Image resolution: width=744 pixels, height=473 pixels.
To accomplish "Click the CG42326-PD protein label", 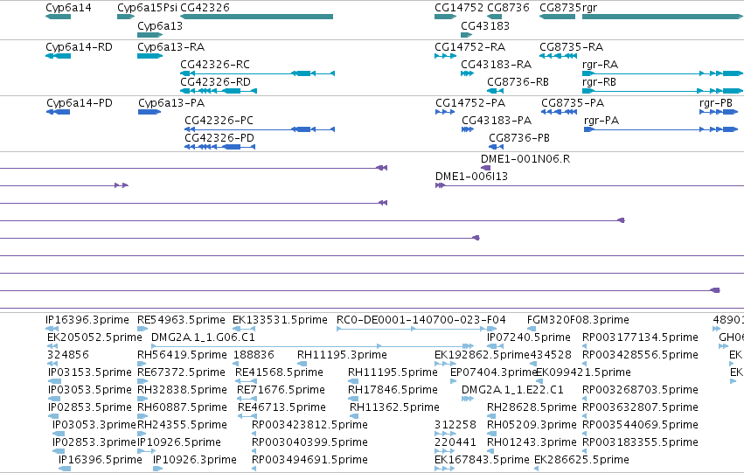I will 219,137.
